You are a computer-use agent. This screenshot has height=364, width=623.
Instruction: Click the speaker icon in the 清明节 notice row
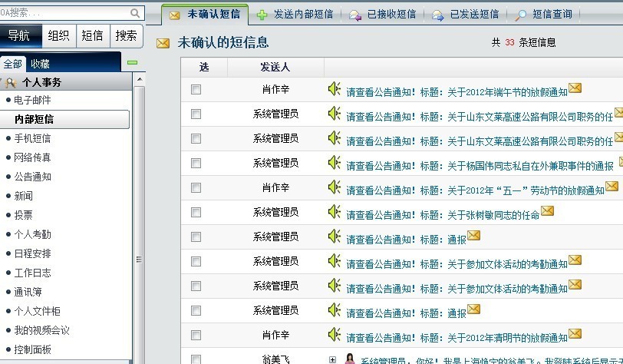[334, 335]
